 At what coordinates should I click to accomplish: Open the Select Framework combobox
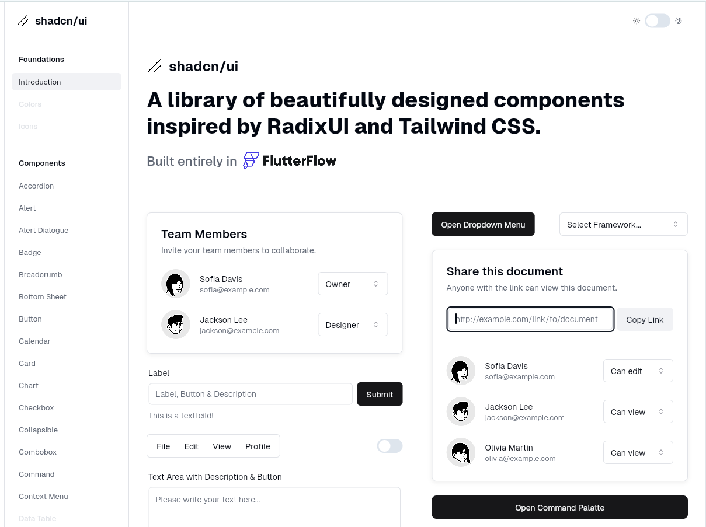624,224
